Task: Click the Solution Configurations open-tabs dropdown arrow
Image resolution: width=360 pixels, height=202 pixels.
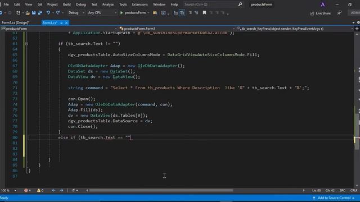Action: pyautogui.click(x=353, y=22)
